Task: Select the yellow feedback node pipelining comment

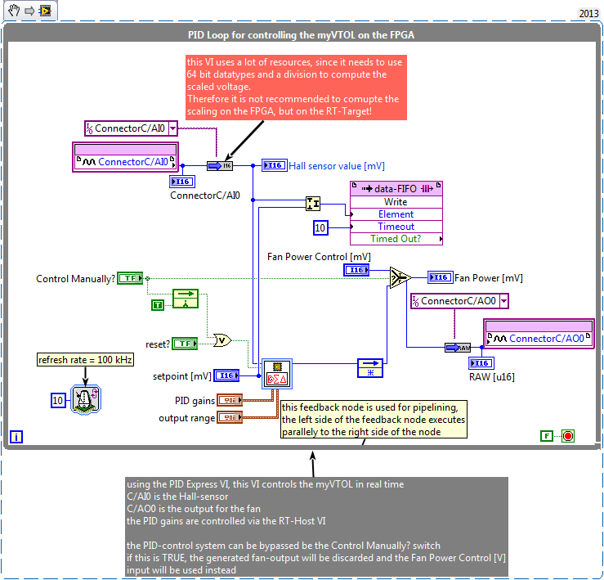Action: [374, 420]
